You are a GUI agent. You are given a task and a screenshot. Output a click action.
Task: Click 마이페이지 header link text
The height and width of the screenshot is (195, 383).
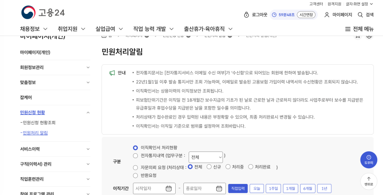pyautogui.click(x=342, y=15)
